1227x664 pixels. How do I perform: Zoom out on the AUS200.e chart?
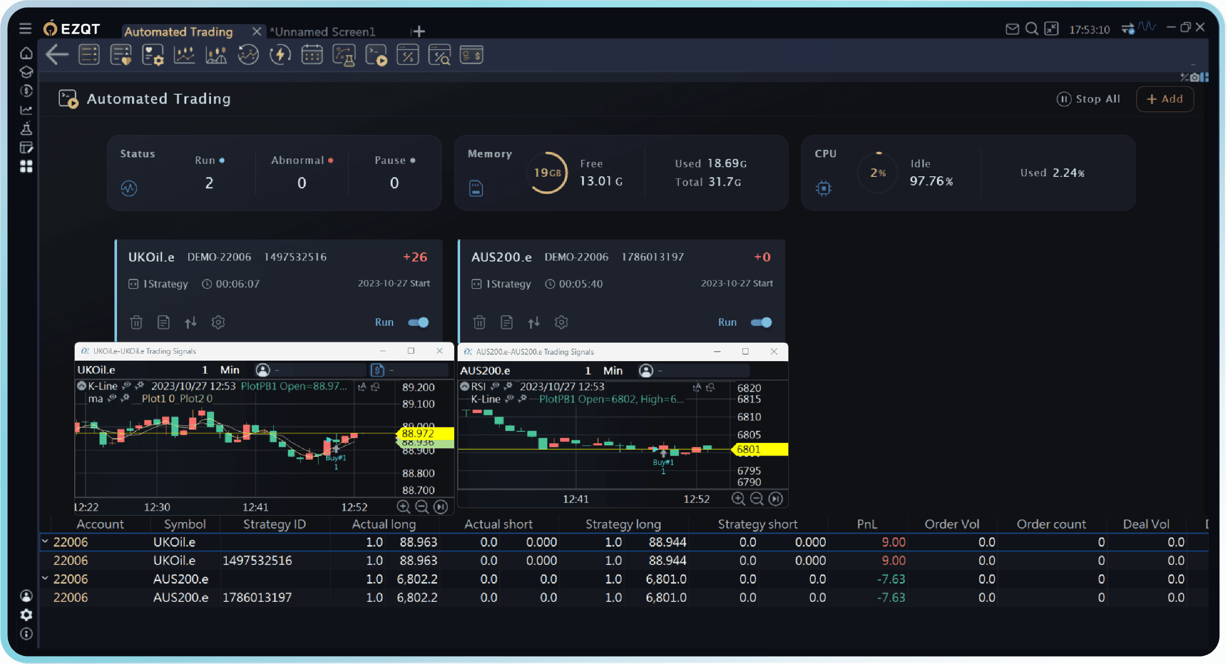(x=756, y=499)
